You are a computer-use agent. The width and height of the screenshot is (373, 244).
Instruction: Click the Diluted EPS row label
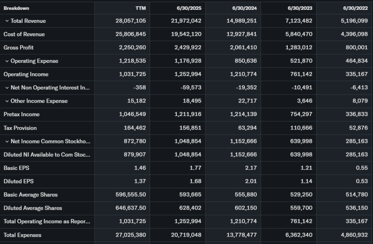click(19, 181)
